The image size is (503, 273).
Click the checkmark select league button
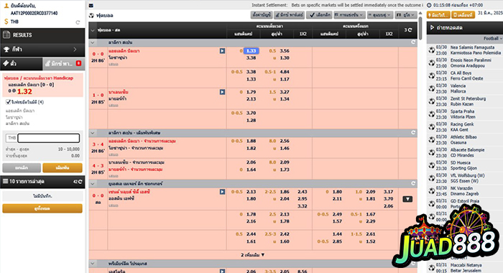(319, 15)
